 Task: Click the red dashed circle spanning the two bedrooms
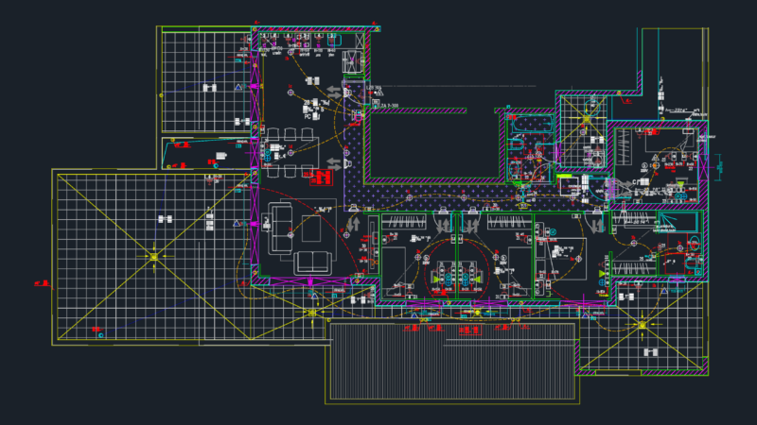point(456,270)
